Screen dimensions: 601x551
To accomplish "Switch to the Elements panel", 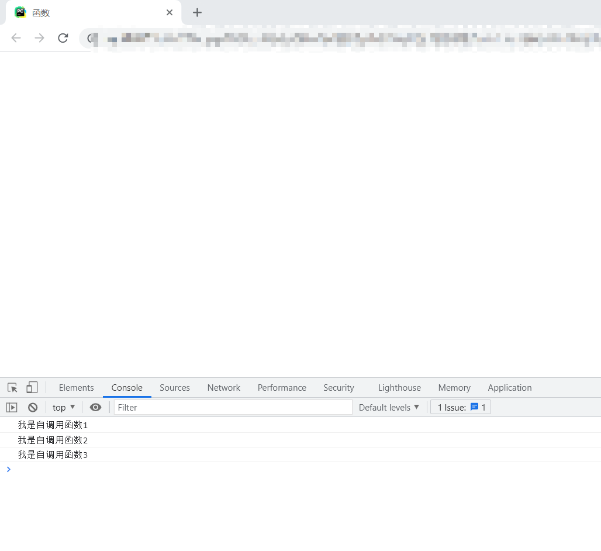I will [76, 388].
